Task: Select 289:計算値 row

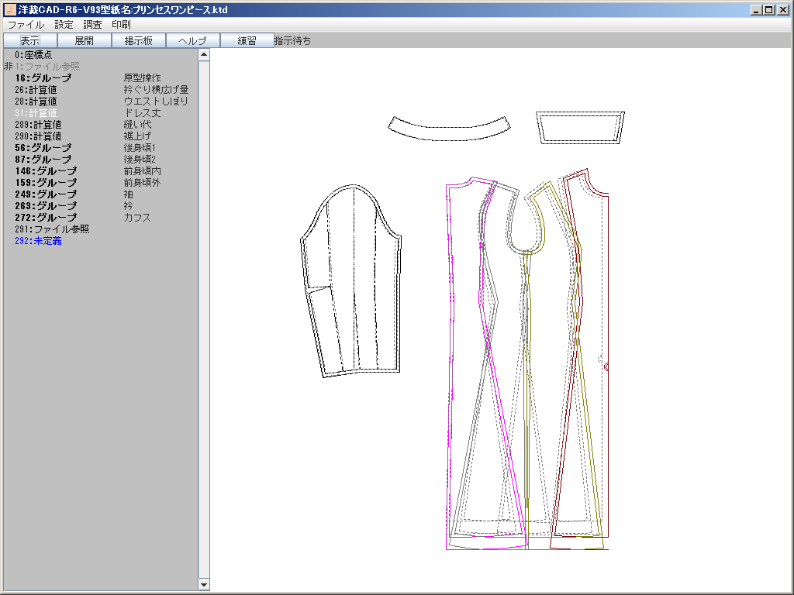Action: [x=101, y=125]
